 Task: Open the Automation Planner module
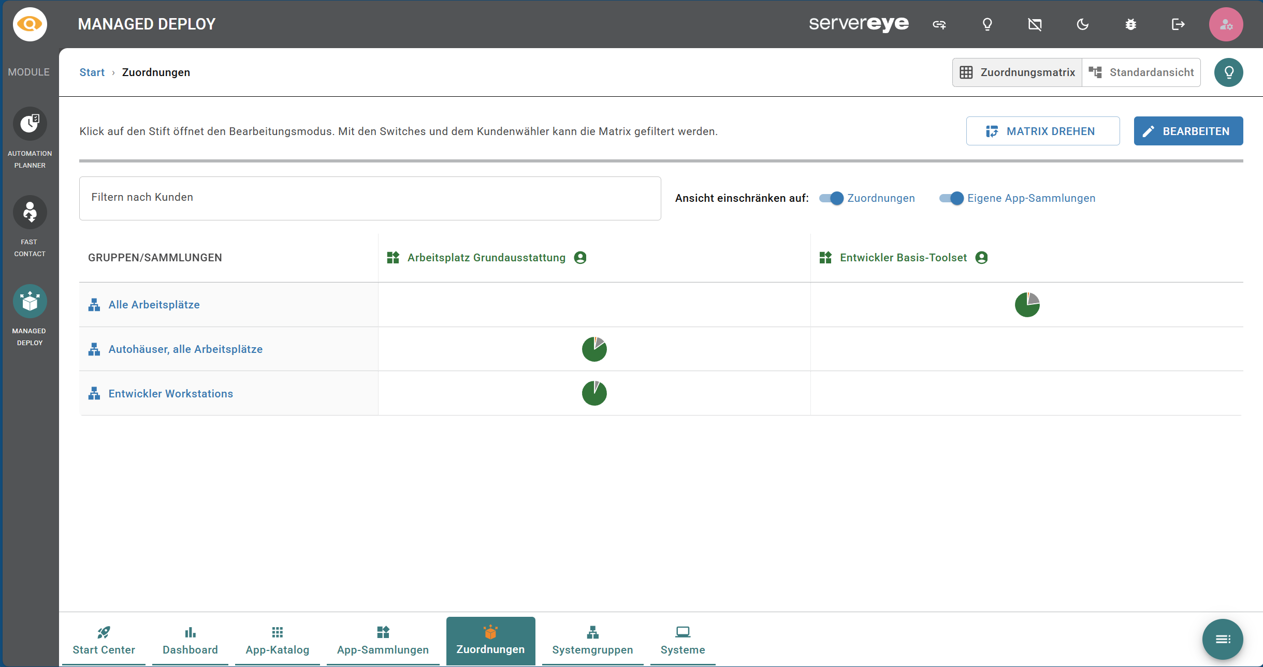pyautogui.click(x=30, y=124)
